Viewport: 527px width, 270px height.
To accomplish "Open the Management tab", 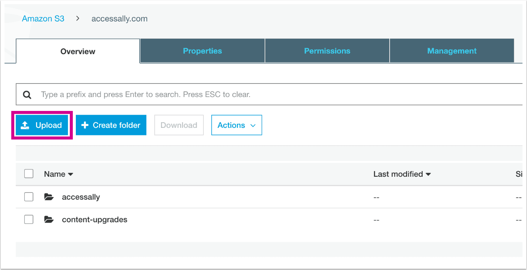I will click(x=452, y=51).
